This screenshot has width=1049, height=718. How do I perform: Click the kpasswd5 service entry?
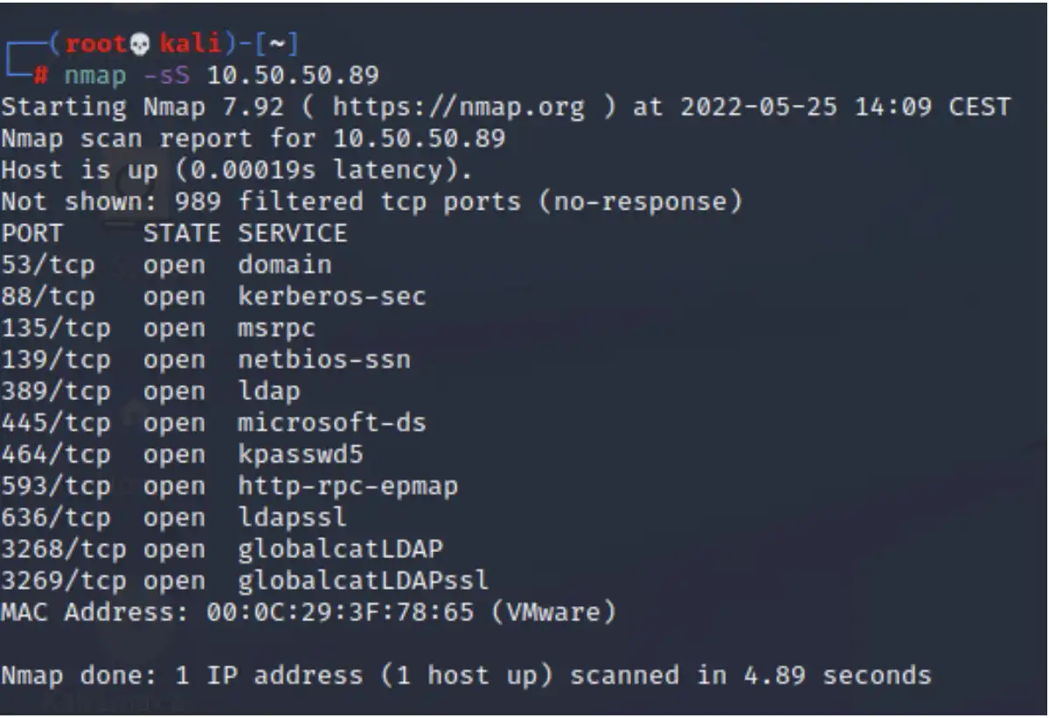tap(300, 455)
